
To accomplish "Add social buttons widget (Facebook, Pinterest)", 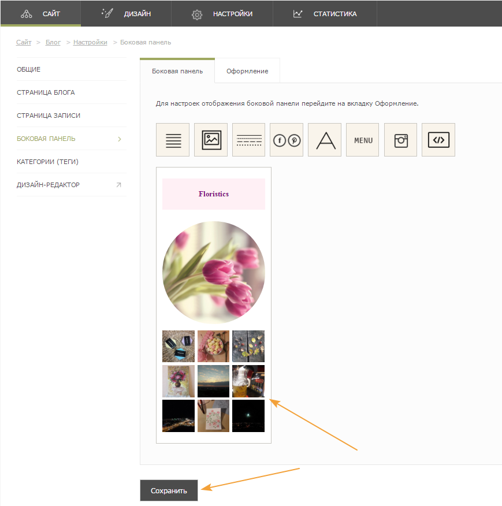I will coord(287,140).
